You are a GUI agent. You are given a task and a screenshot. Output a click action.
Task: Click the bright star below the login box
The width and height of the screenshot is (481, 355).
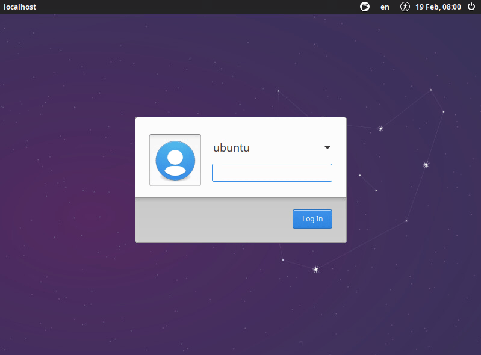tap(316, 270)
